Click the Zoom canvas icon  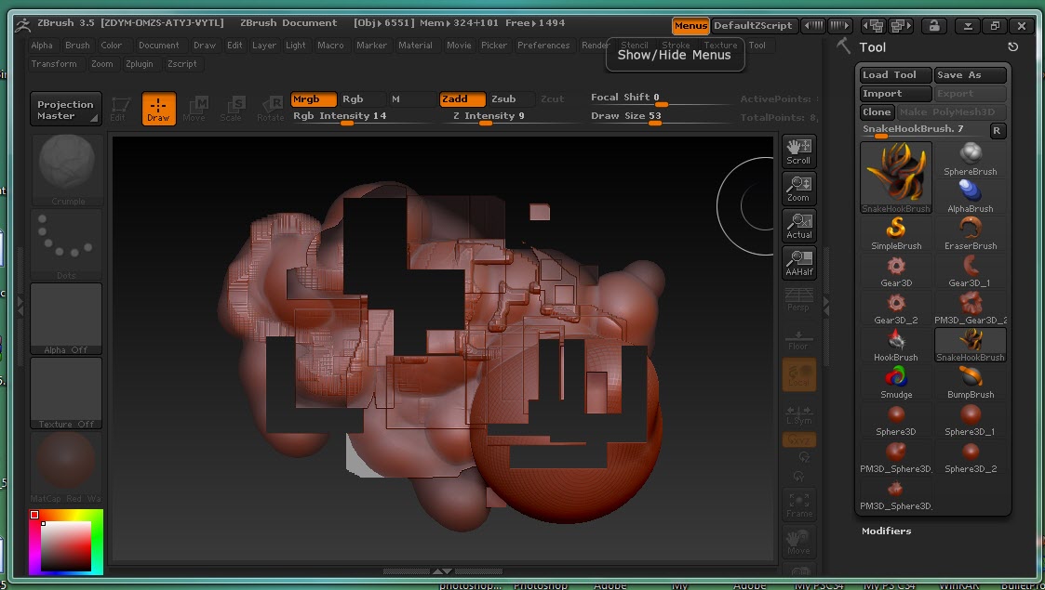798,189
